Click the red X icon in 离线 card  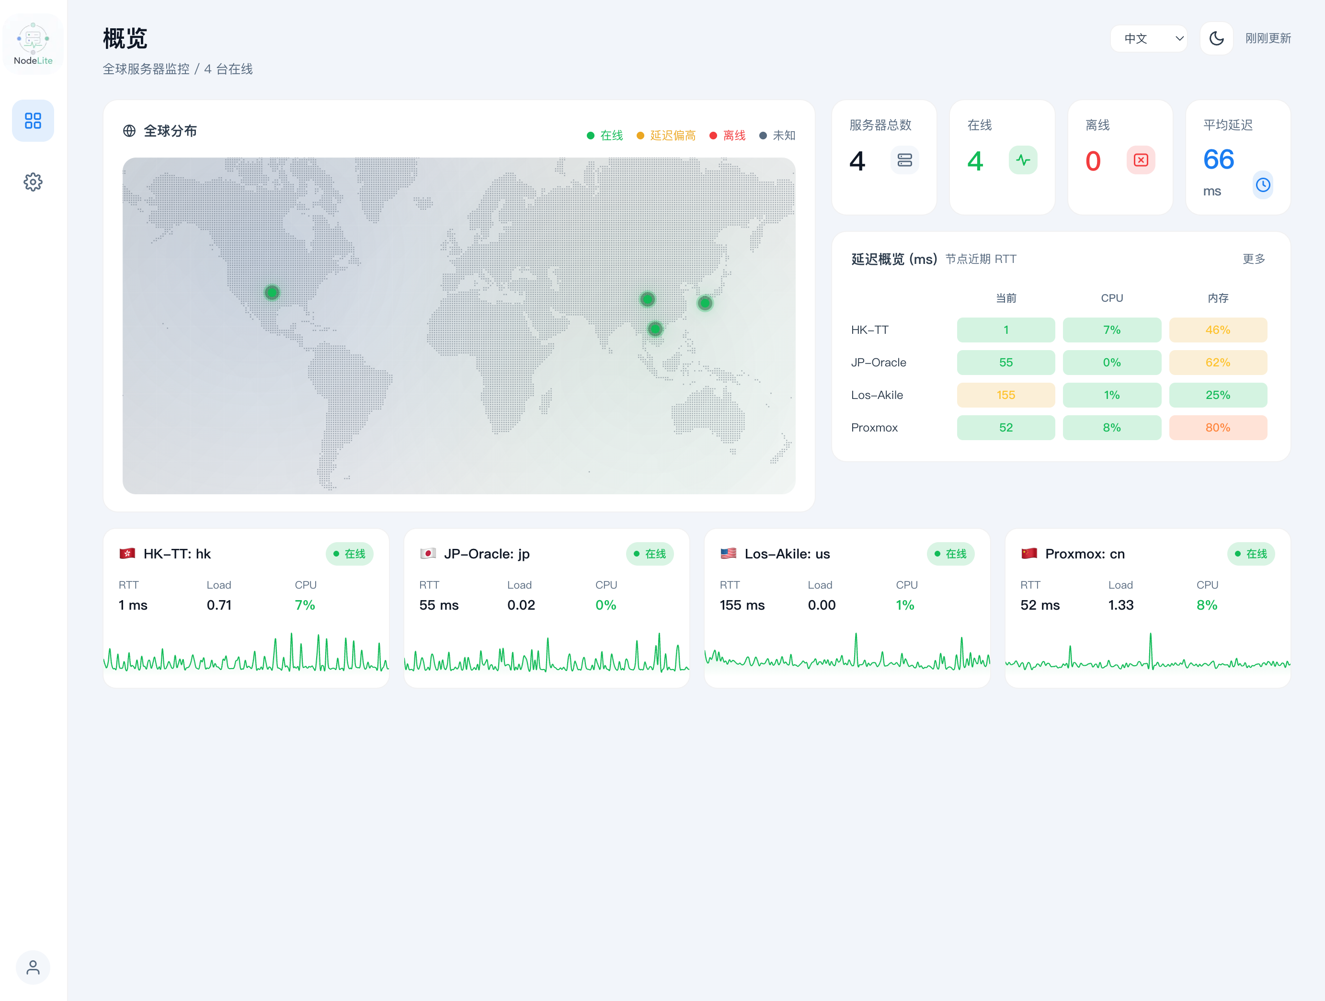pyautogui.click(x=1141, y=160)
